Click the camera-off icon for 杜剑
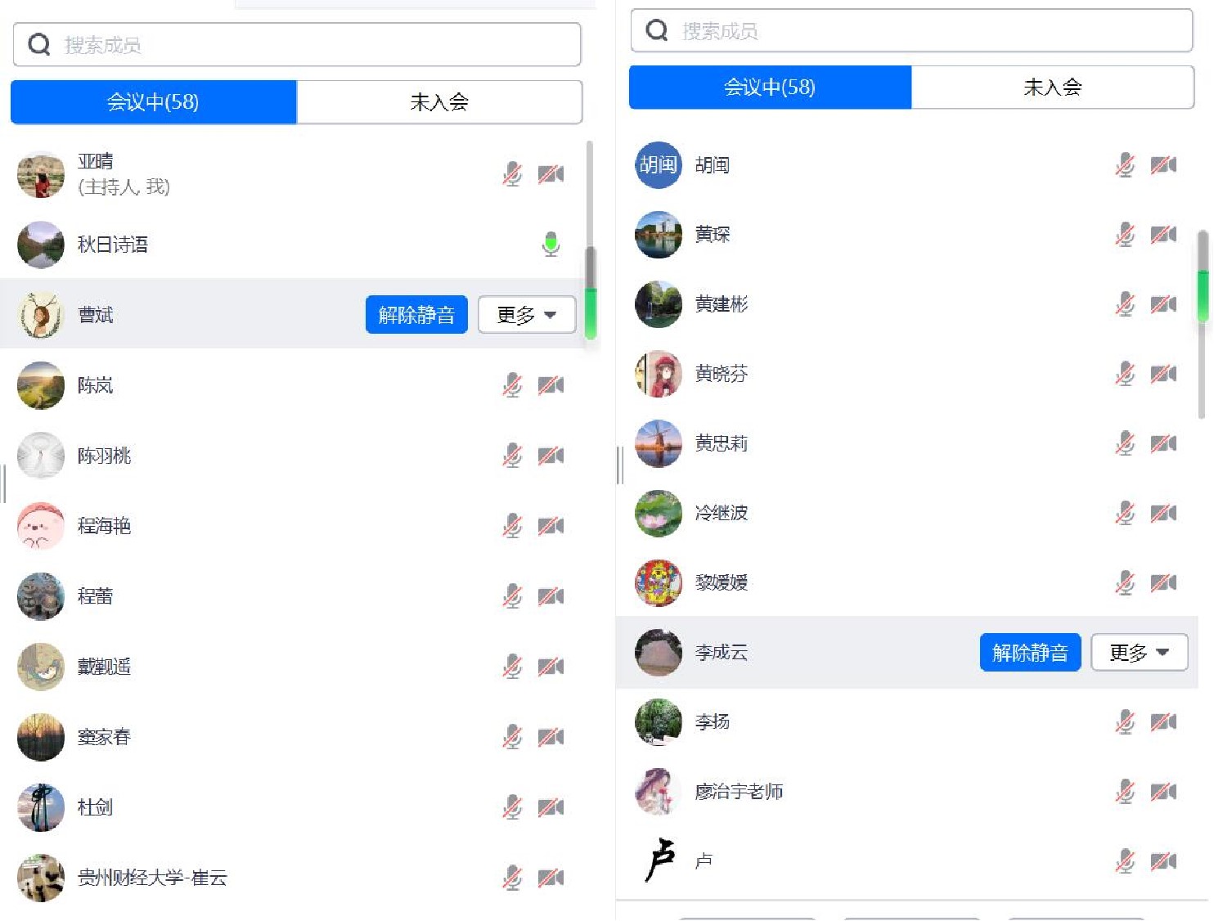 [551, 807]
